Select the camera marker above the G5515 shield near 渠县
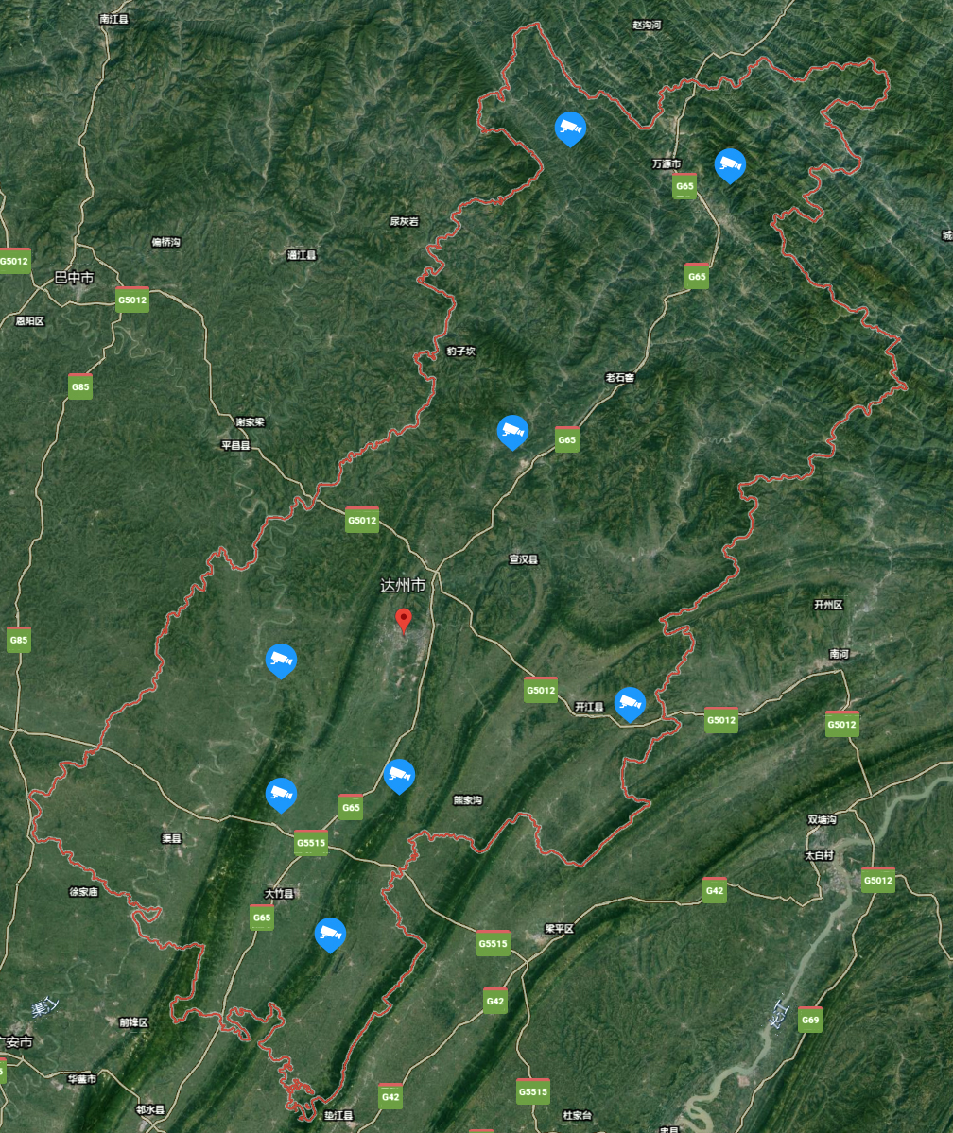Screen dimensions: 953x1133 (282, 796)
